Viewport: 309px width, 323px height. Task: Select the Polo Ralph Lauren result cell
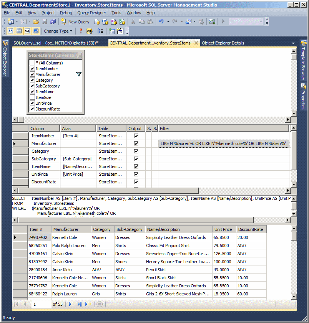(x=71, y=246)
